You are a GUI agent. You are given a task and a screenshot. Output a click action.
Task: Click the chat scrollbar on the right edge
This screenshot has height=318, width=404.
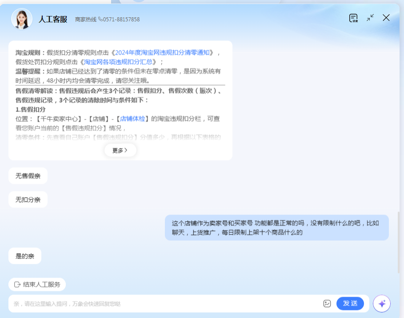click(x=399, y=242)
